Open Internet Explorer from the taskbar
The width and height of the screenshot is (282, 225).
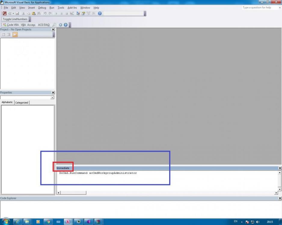[x=18, y=222]
